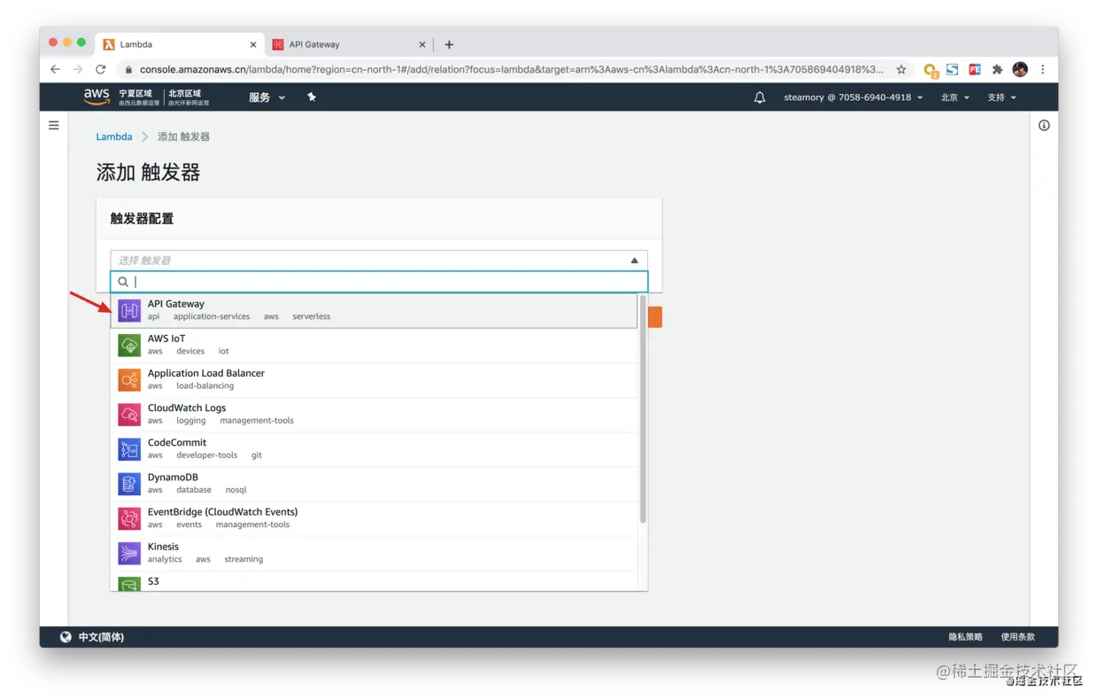Change language via 中文(简体)
Screen dimensions: 1098x700
tap(101, 637)
